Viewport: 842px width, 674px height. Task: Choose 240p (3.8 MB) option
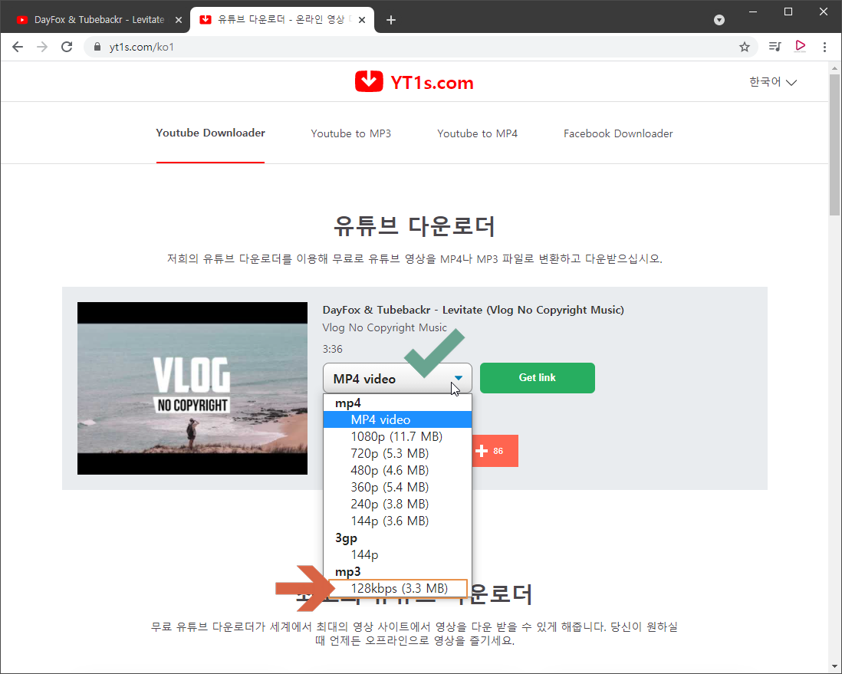(x=397, y=504)
